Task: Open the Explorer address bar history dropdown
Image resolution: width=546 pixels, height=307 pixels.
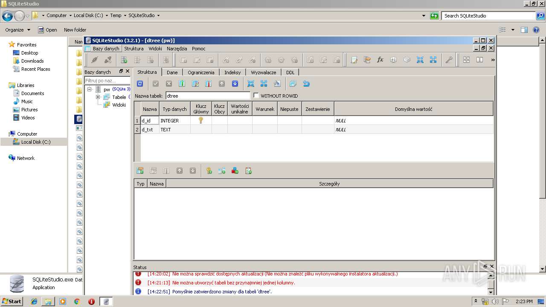Action: coord(424,16)
